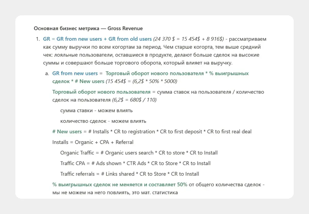This screenshot has width=309, height=214.
Task: Click green "Торговый оборот нового пользователя =" definition
Action: pos(104,92)
